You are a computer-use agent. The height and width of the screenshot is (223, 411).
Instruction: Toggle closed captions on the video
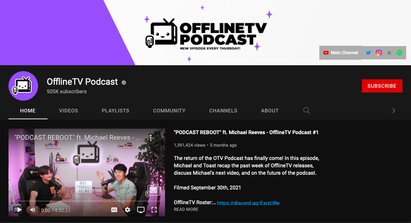click(114, 210)
